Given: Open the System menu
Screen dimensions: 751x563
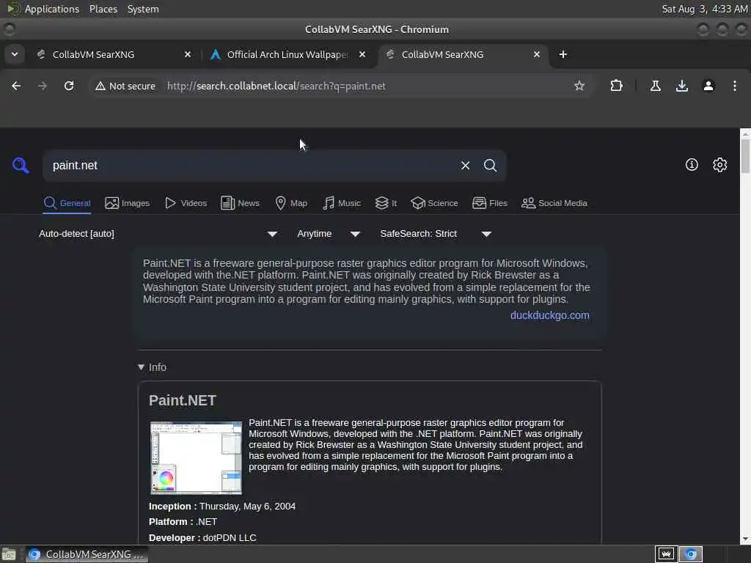Looking at the screenshot, I should pos(143,9).
